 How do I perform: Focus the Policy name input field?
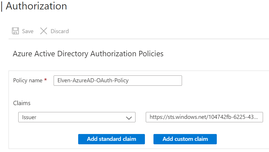pyautogui.click(x=118, y=81)
